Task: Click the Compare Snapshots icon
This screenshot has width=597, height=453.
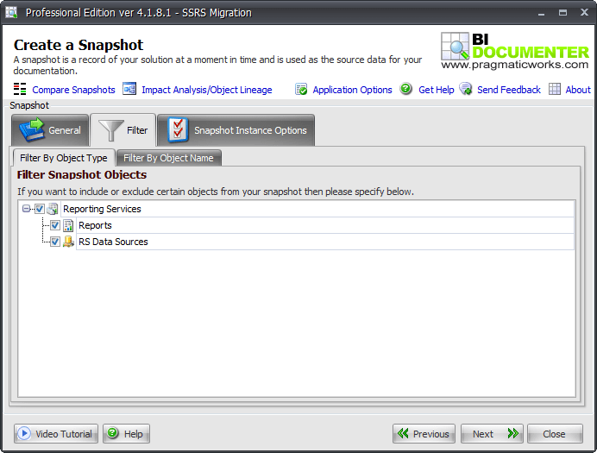Action: point(20,89)
